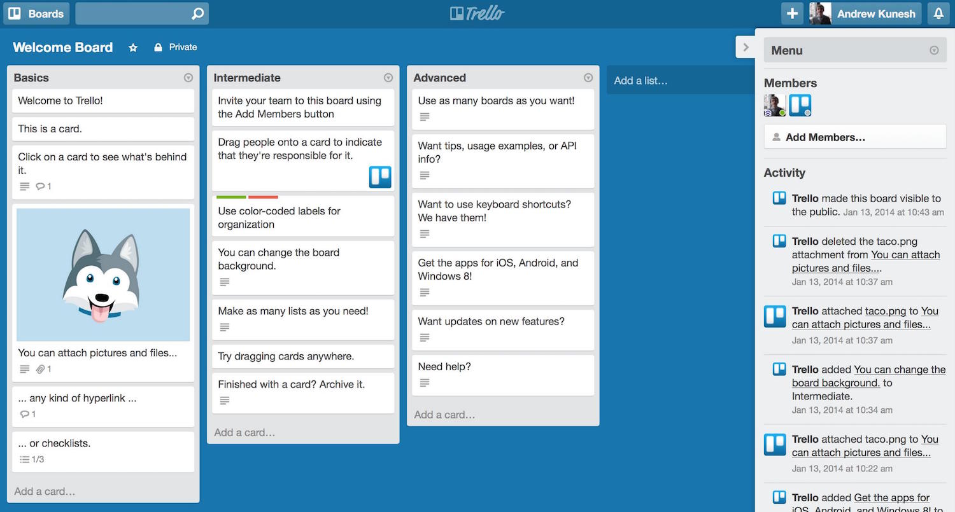Click 'You can change the board background.' activity link

[x=869, y=376]
